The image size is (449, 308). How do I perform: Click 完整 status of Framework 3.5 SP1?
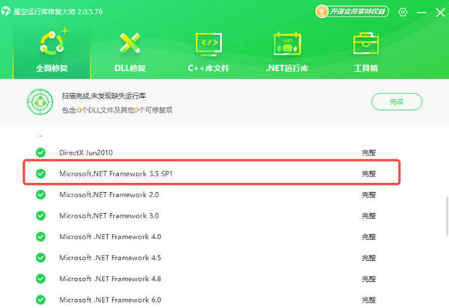click(x=369, y=174)
